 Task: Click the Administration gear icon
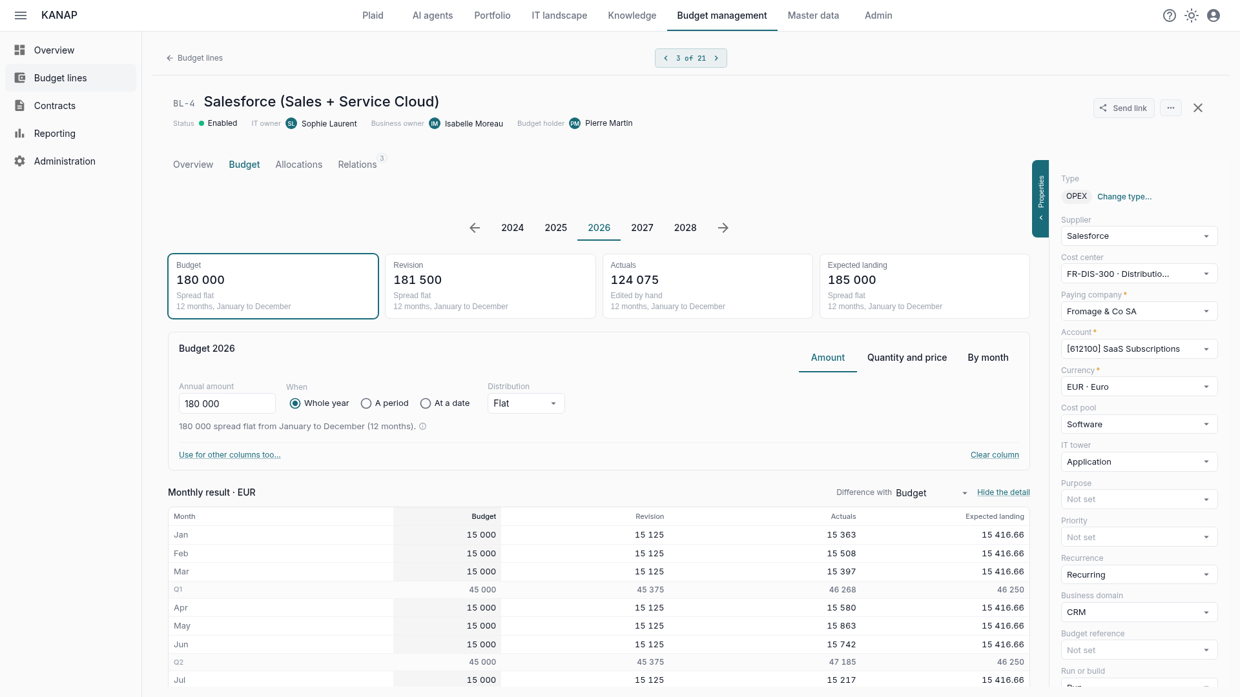[x=20, y=161]
